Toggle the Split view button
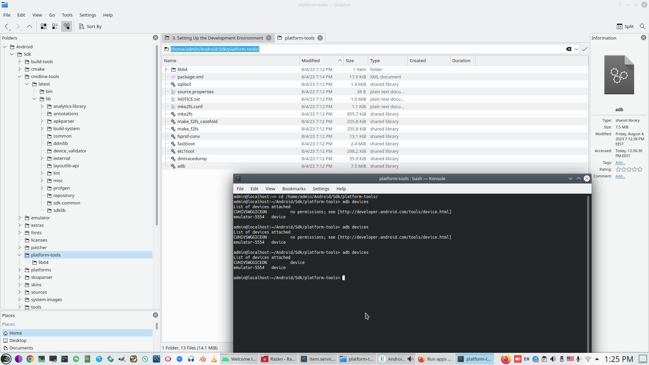 coord(625,26)
